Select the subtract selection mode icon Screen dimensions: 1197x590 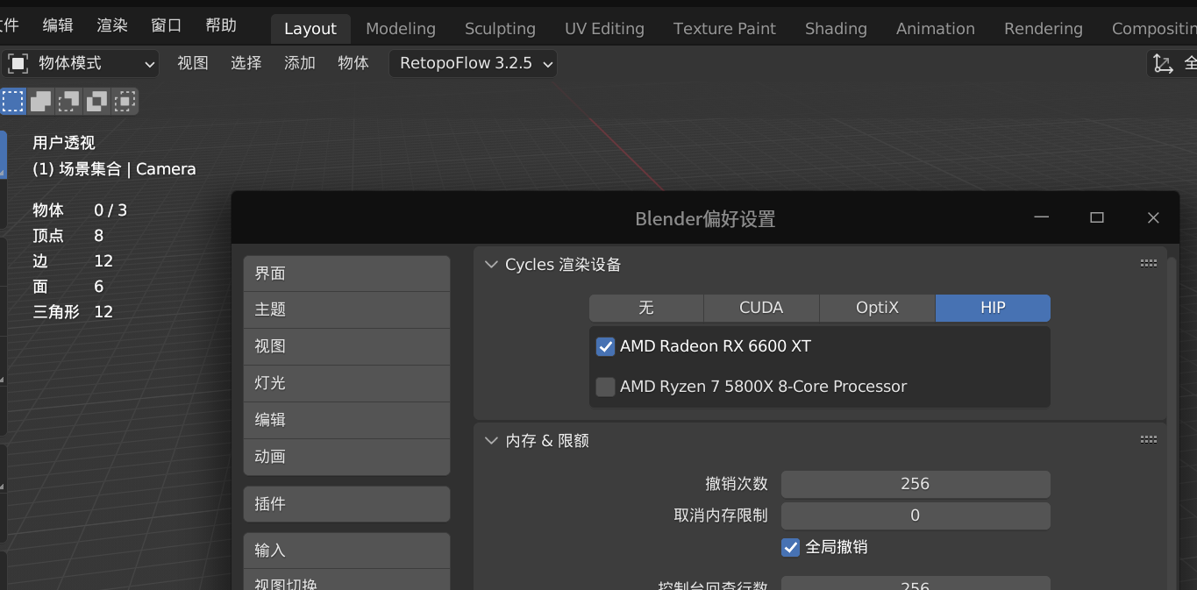tap(68, 101)
